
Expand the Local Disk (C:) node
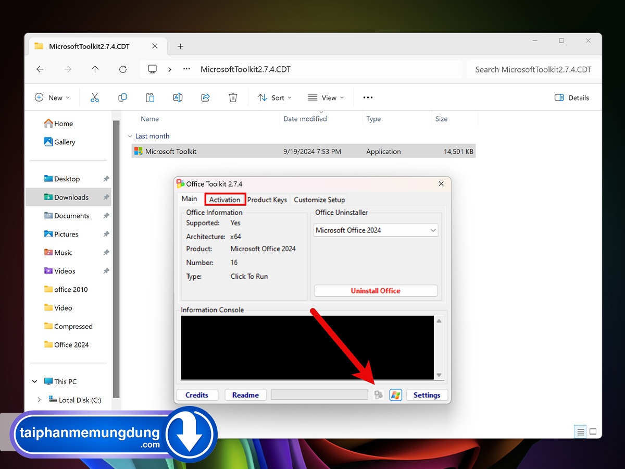click(40, 400)
